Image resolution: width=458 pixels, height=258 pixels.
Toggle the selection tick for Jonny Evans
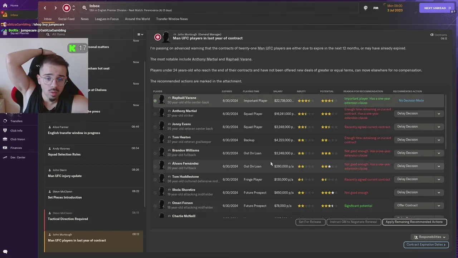click(155, 127)
